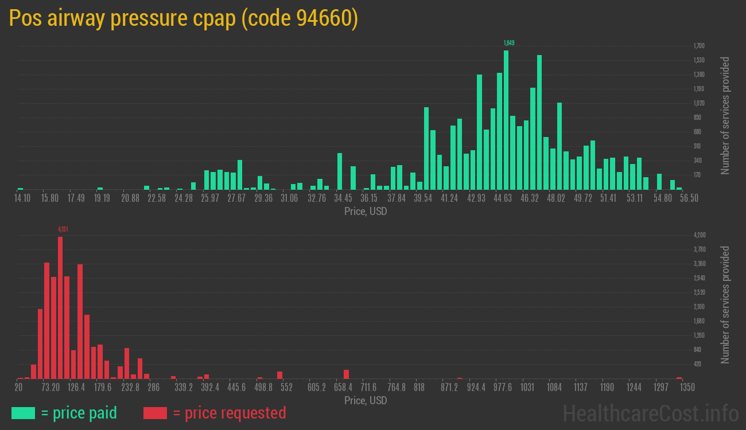
Task: Click the 56.50 tick on the upper price axis
Action: pos(689,198)
